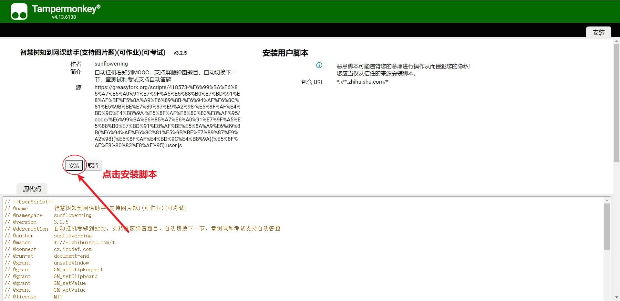Click the @grant GM_setClipboard line
Viewport: 620px width, 301px height.
coord(51,276)
